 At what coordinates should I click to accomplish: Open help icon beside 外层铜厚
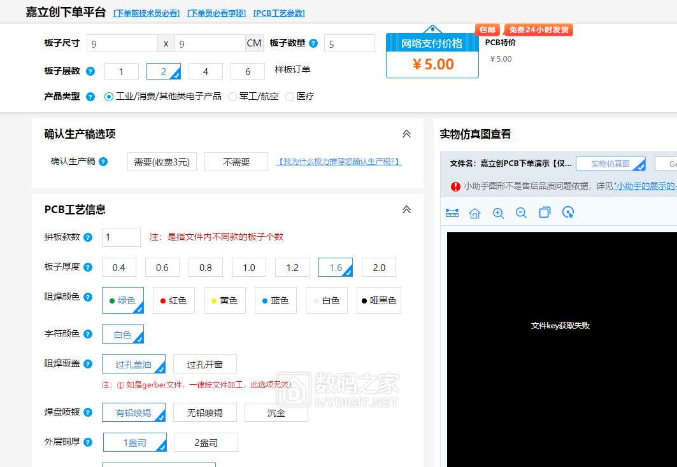tap(88, 442)
